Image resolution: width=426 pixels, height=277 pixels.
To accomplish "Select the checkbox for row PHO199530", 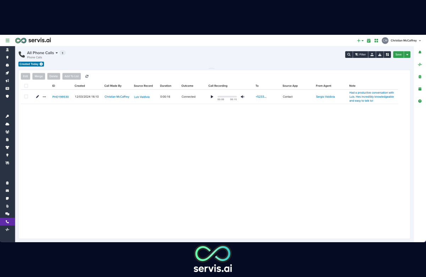I will pyautogui.click(x=26, y=97).
